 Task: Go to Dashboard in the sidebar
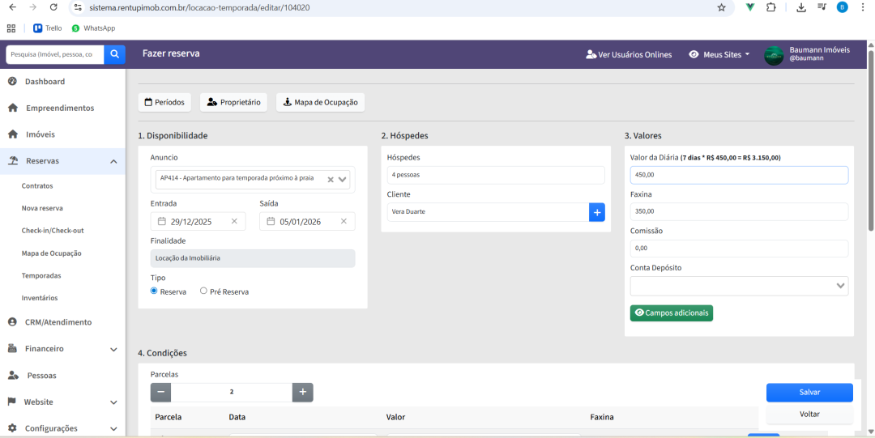click(x=45, y=82)
